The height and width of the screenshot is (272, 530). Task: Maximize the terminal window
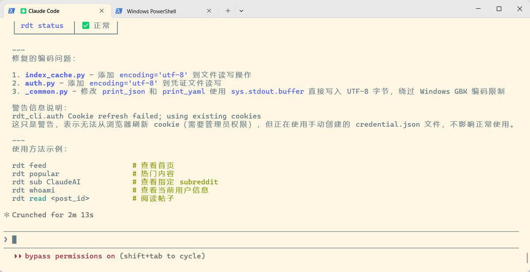(x=499, y=9)
